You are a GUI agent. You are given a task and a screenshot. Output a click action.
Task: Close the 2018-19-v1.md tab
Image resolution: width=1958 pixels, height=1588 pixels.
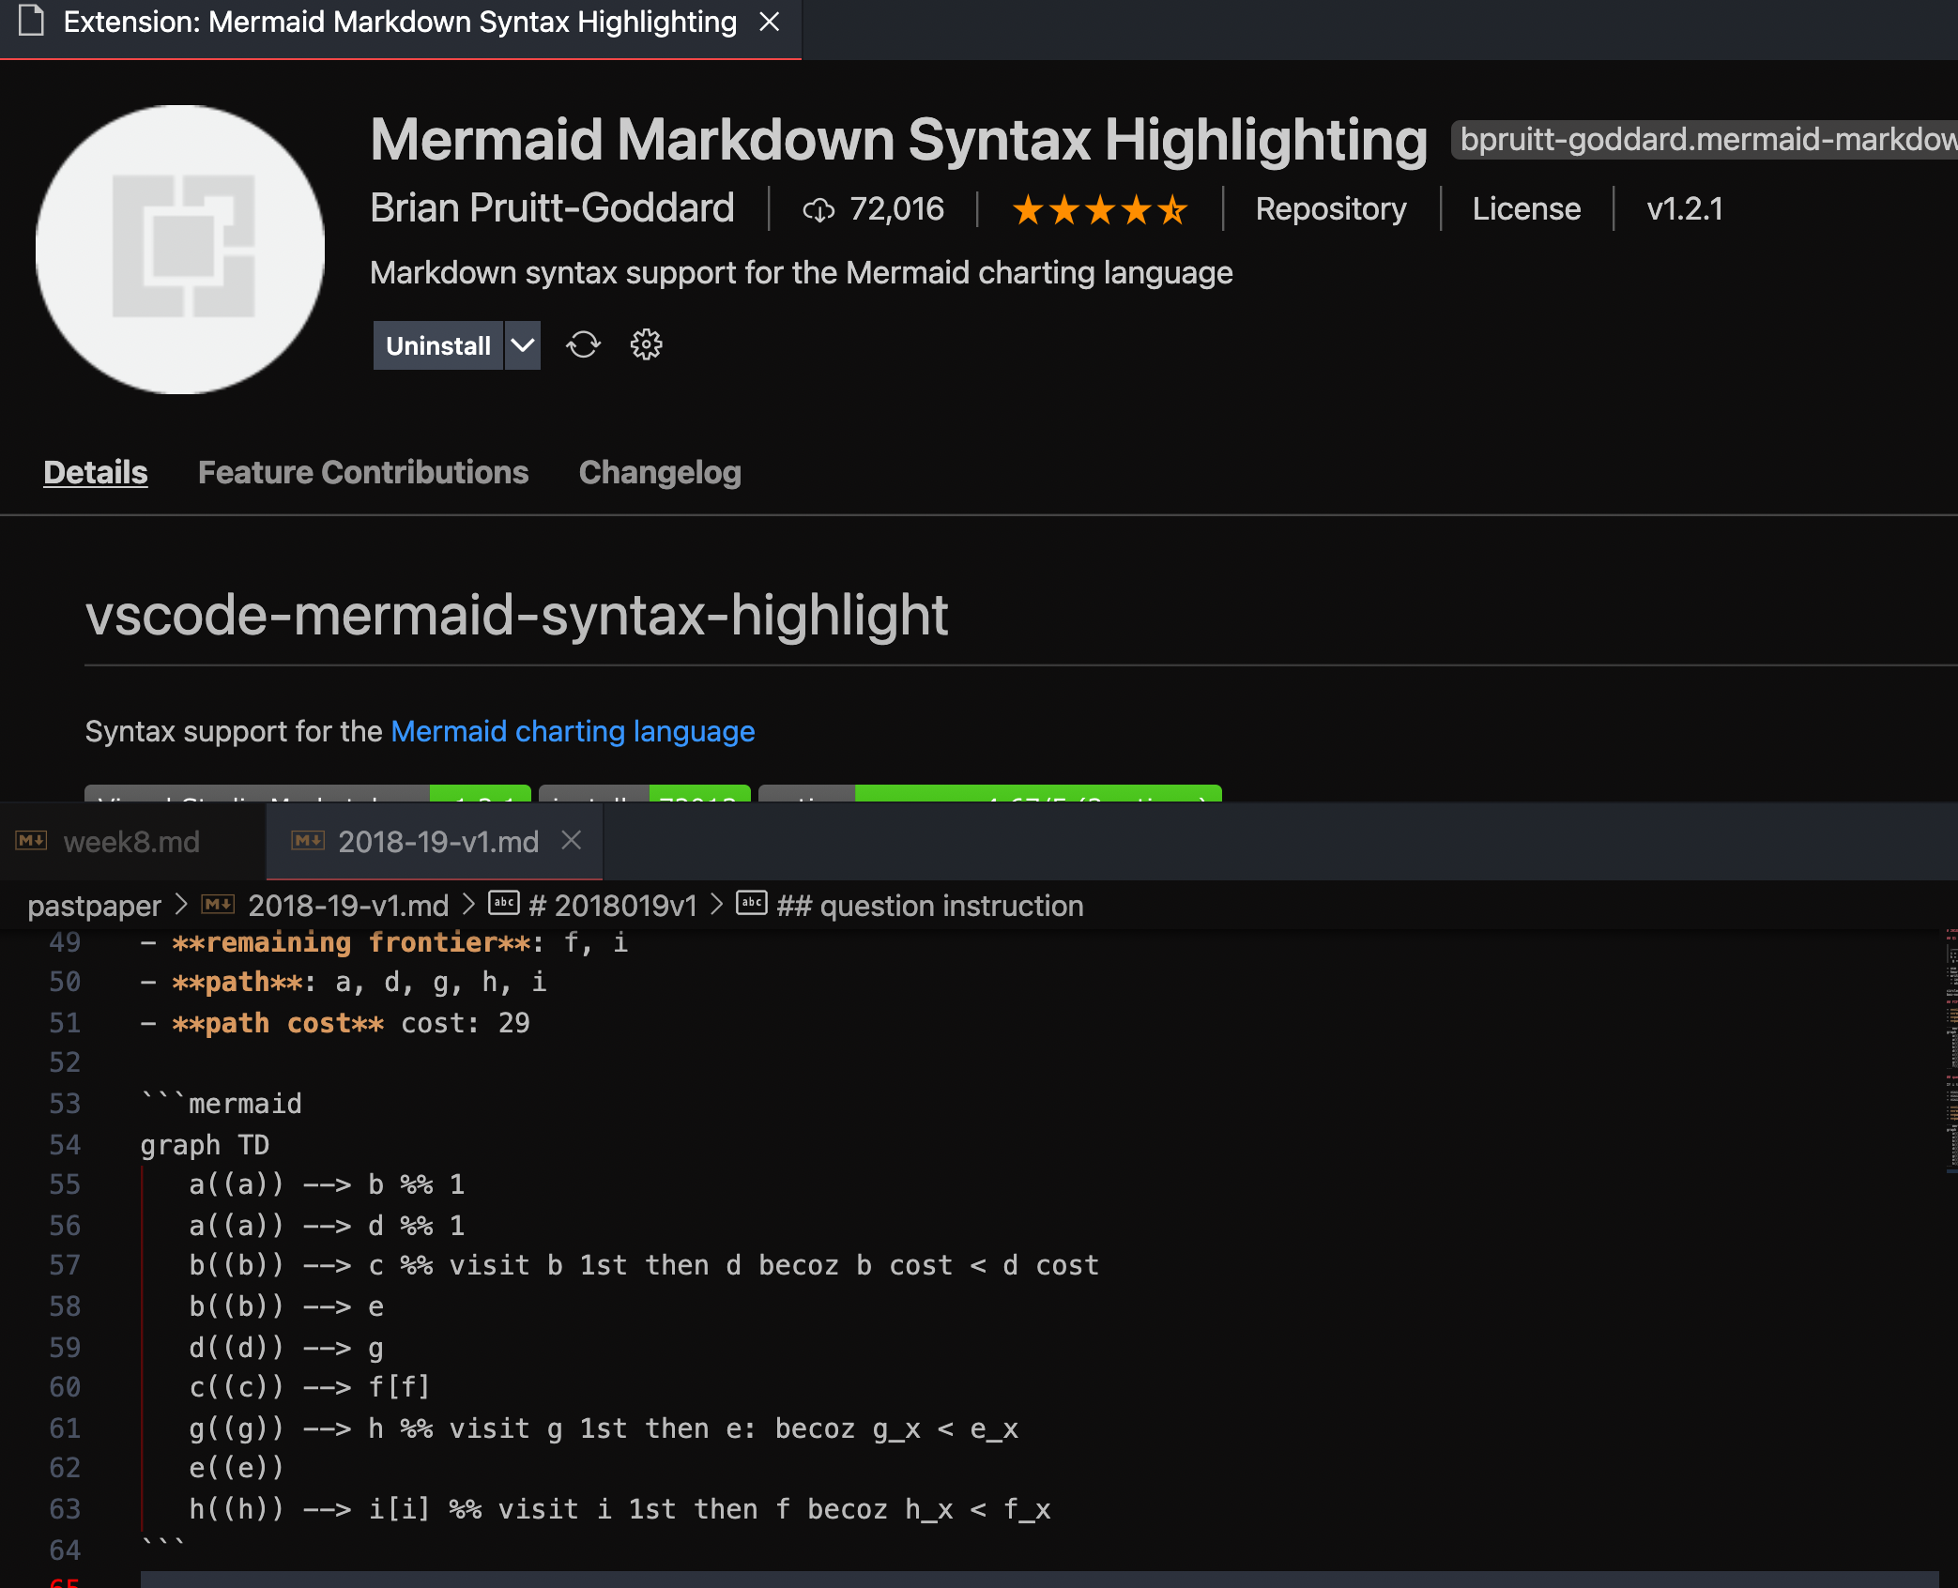pyautogui.click(x=572, y=841)
